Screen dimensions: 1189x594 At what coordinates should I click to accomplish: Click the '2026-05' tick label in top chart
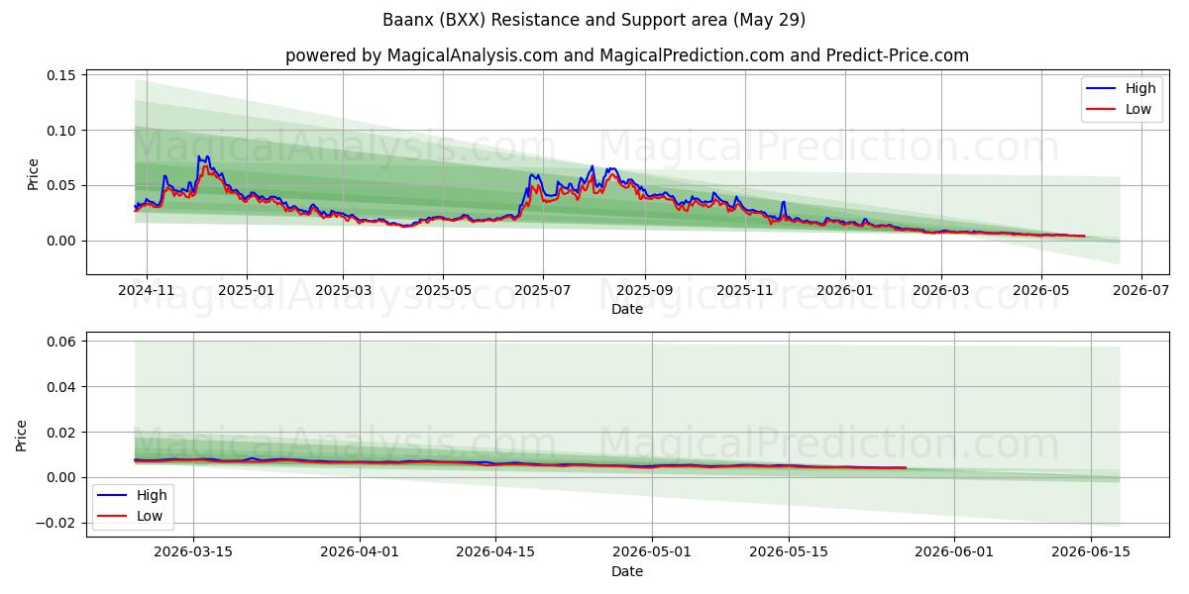point(1040,291)
